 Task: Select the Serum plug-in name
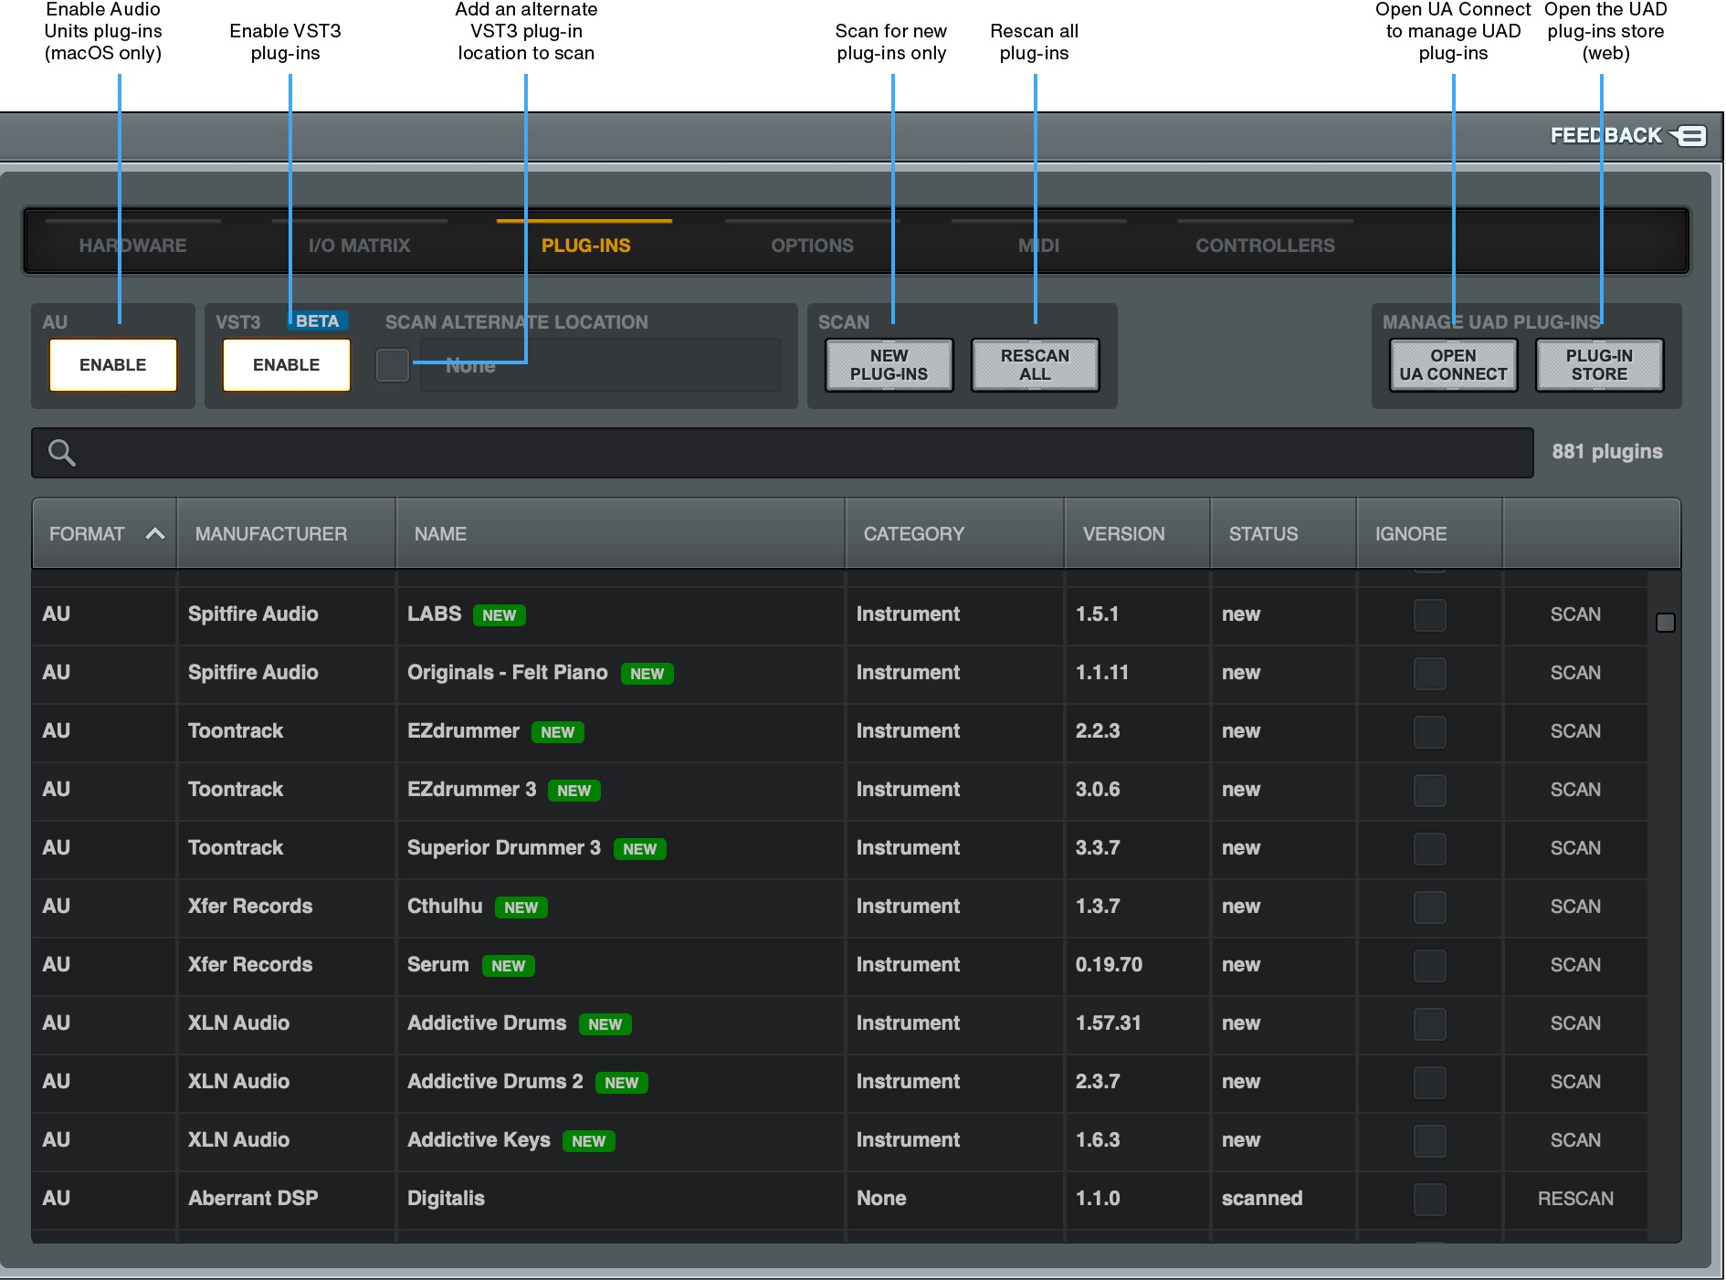click(437, 965)
